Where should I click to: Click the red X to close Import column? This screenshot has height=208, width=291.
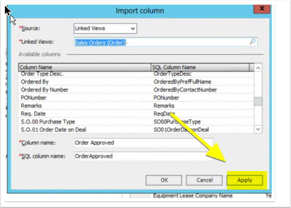262,9
